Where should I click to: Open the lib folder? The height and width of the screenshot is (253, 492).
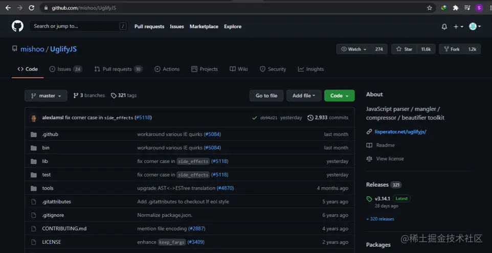point(45,161)
